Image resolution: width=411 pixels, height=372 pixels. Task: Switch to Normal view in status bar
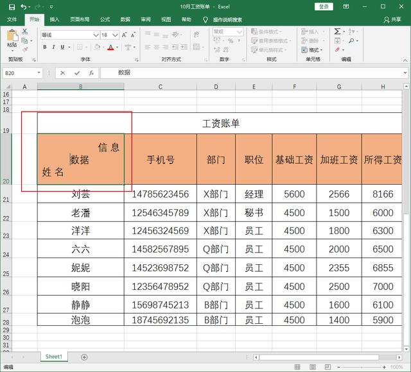coord(297,367)
